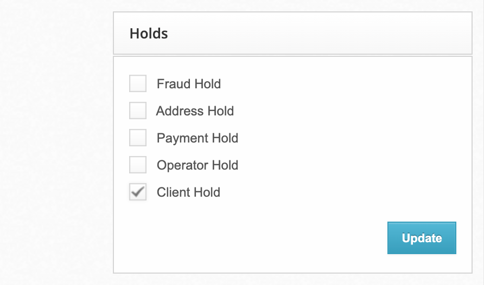Click the "Address Hold" label text

(x=195, y=111)
